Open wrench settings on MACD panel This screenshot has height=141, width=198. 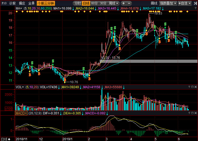pos(192,113)
